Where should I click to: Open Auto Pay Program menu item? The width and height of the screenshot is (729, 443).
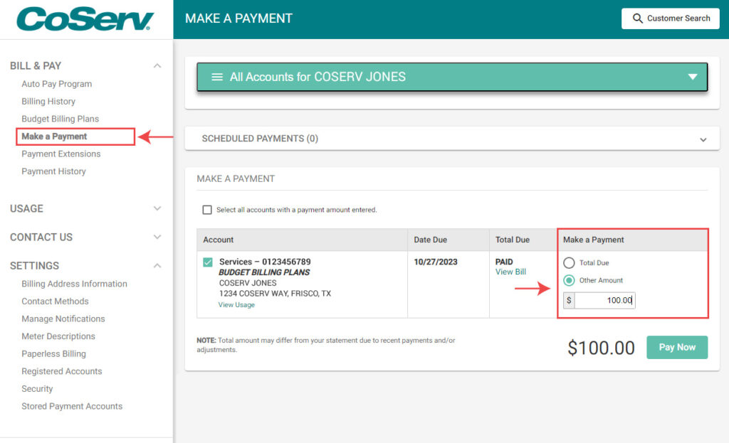coord(57,84)
